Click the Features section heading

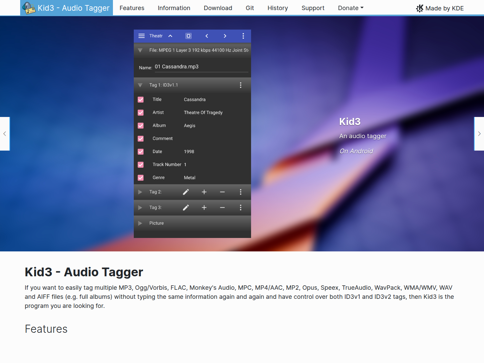46,329
